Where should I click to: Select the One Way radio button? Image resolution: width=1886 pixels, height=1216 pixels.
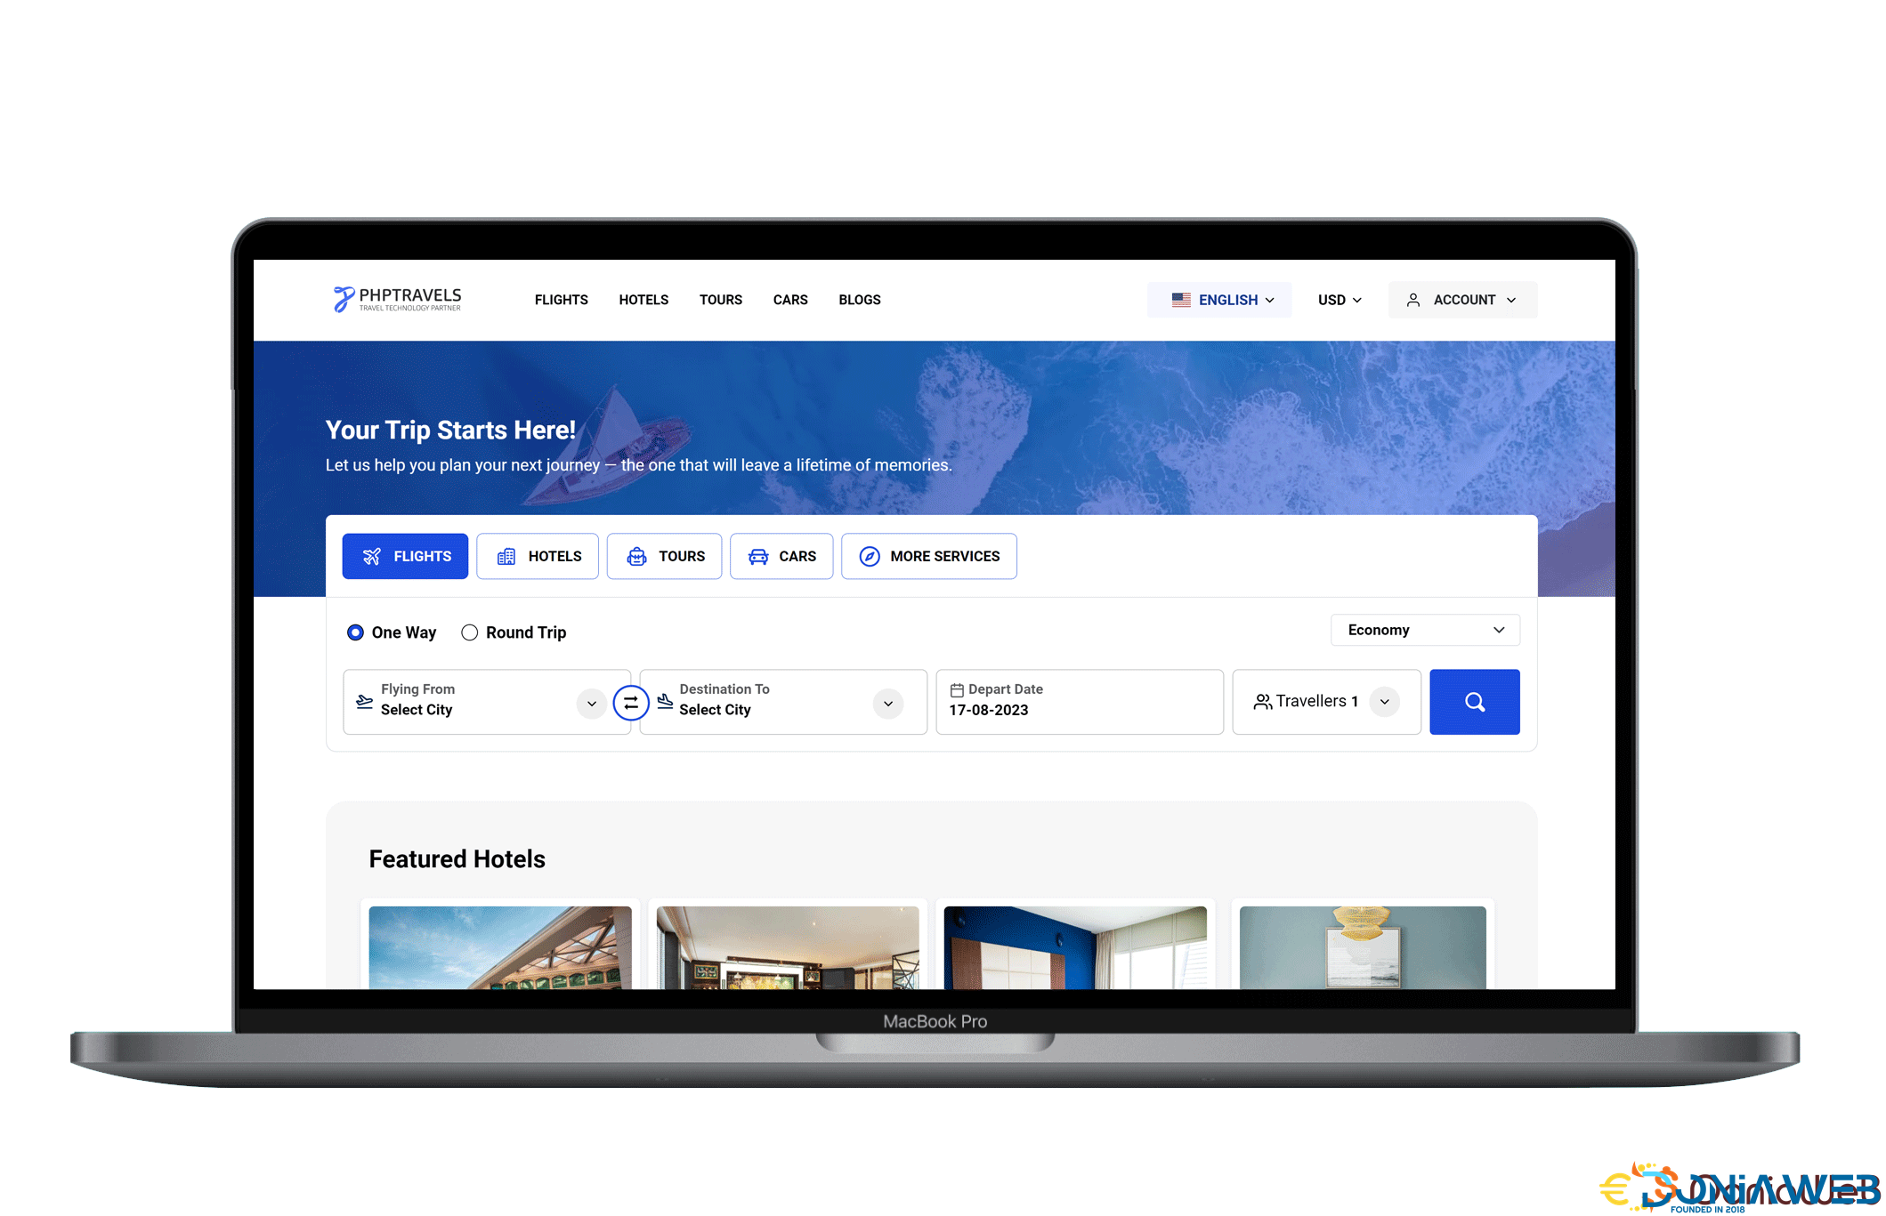click(x=354, y=632)
